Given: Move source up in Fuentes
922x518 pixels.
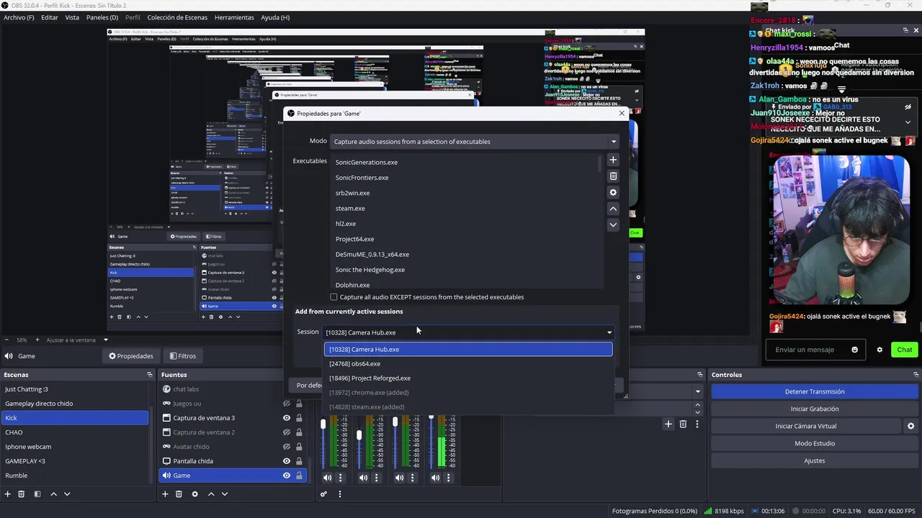Looking at the screenshot, I should tap(211, 494).
